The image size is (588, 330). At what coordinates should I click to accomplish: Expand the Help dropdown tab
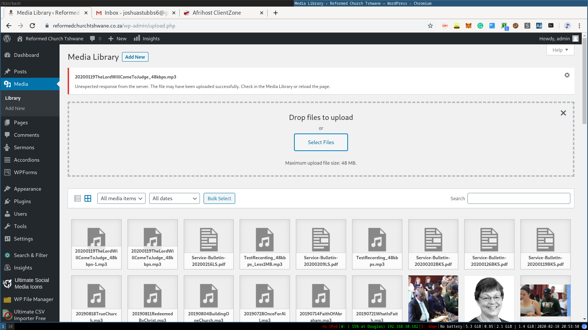(560, 50)
